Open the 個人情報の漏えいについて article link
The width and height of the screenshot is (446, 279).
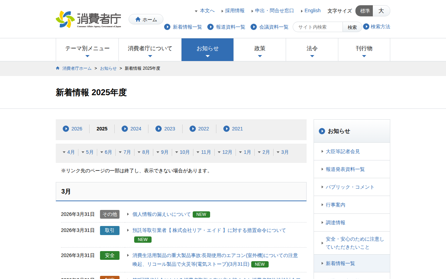tap(161, 214)
